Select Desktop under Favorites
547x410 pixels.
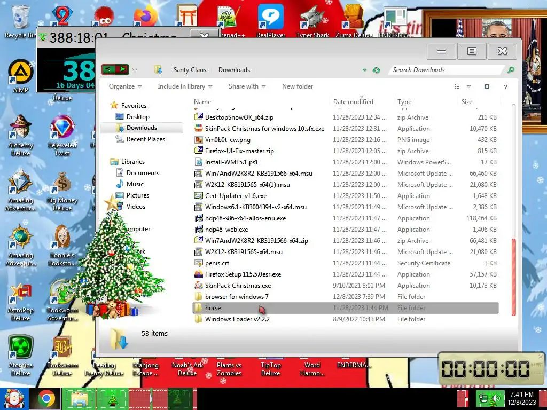click(x=138, y=117)
